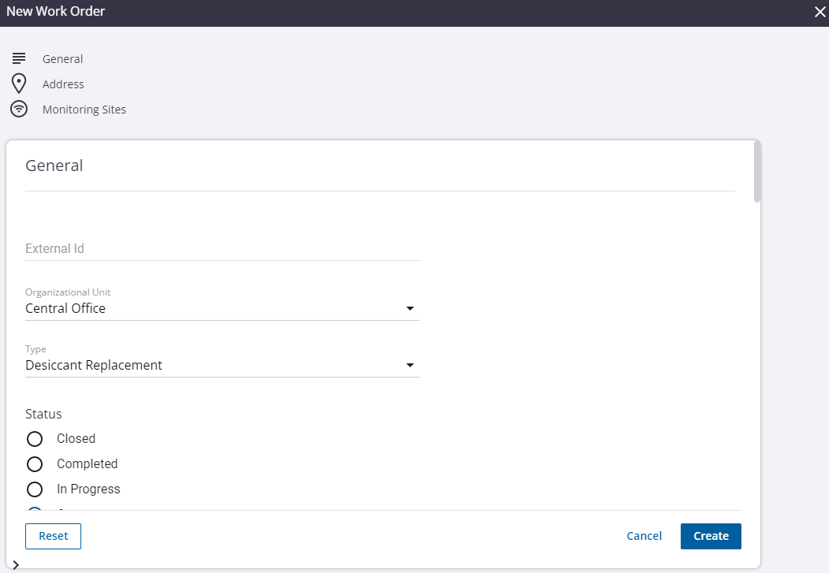Click the form's vertical scrollbar thumb
Image resolution: width=829 pixels, height=573 pixels.
pos(757,172)
